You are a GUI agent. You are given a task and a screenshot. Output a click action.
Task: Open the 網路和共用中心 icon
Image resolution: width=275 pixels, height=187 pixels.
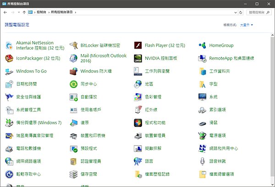(x=202, y=148)
